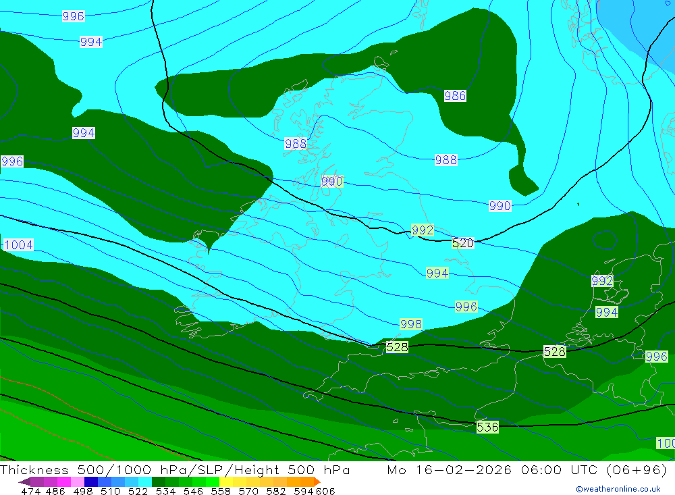
Task: Click the 998 isobar pressure label
Action: (410, 324)
